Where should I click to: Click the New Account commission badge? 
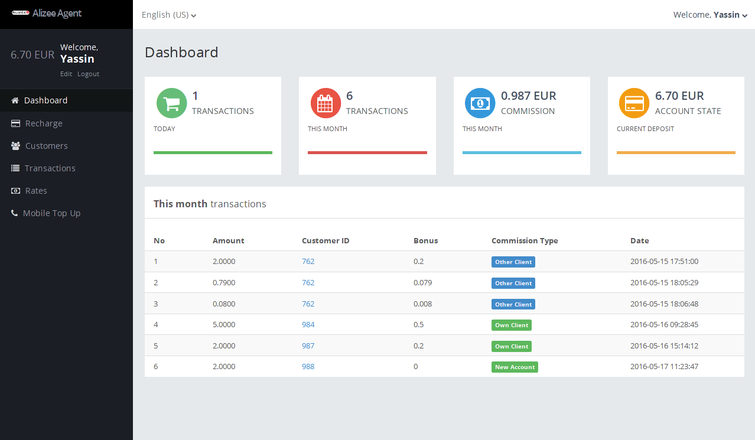point(515,367)
